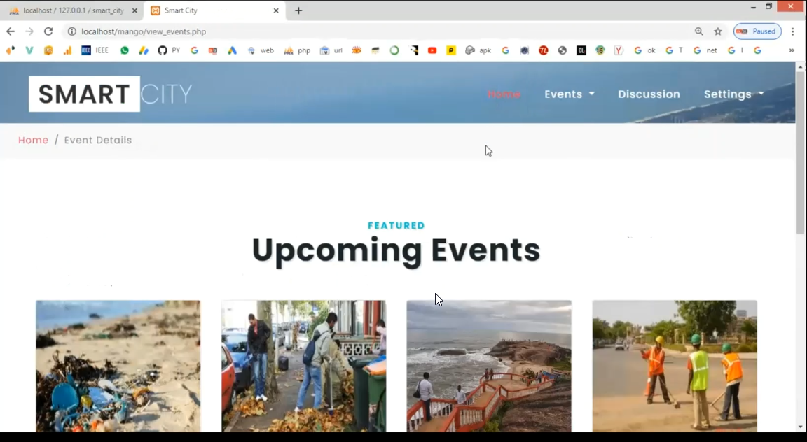The image size is (807, 442).
Task: Expand the Events dropdown menu
Action: [569, 94]
